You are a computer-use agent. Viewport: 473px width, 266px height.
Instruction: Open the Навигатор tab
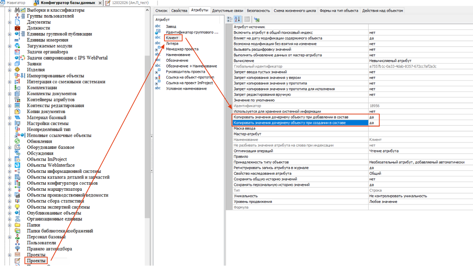13,3
